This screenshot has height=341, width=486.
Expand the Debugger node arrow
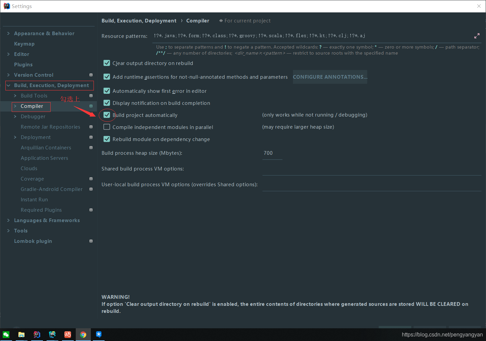coord(15,117)
